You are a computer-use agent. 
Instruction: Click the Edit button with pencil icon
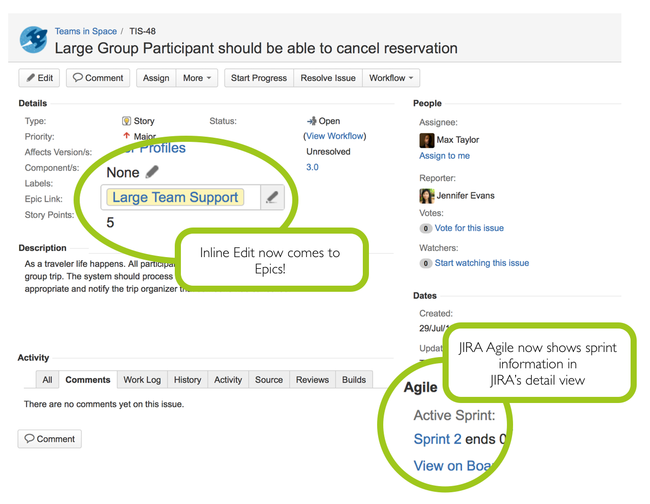coord(39,78)
